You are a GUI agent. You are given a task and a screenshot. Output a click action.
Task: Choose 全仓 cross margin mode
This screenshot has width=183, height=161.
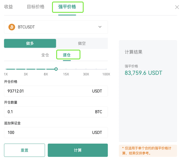click(x=45, y=55)
